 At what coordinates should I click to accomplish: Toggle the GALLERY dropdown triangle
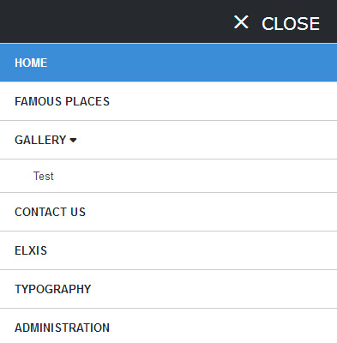click(73, 141)
